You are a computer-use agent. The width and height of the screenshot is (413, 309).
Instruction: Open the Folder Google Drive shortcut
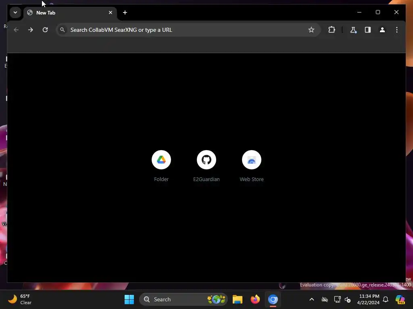[x=161, y=160]
